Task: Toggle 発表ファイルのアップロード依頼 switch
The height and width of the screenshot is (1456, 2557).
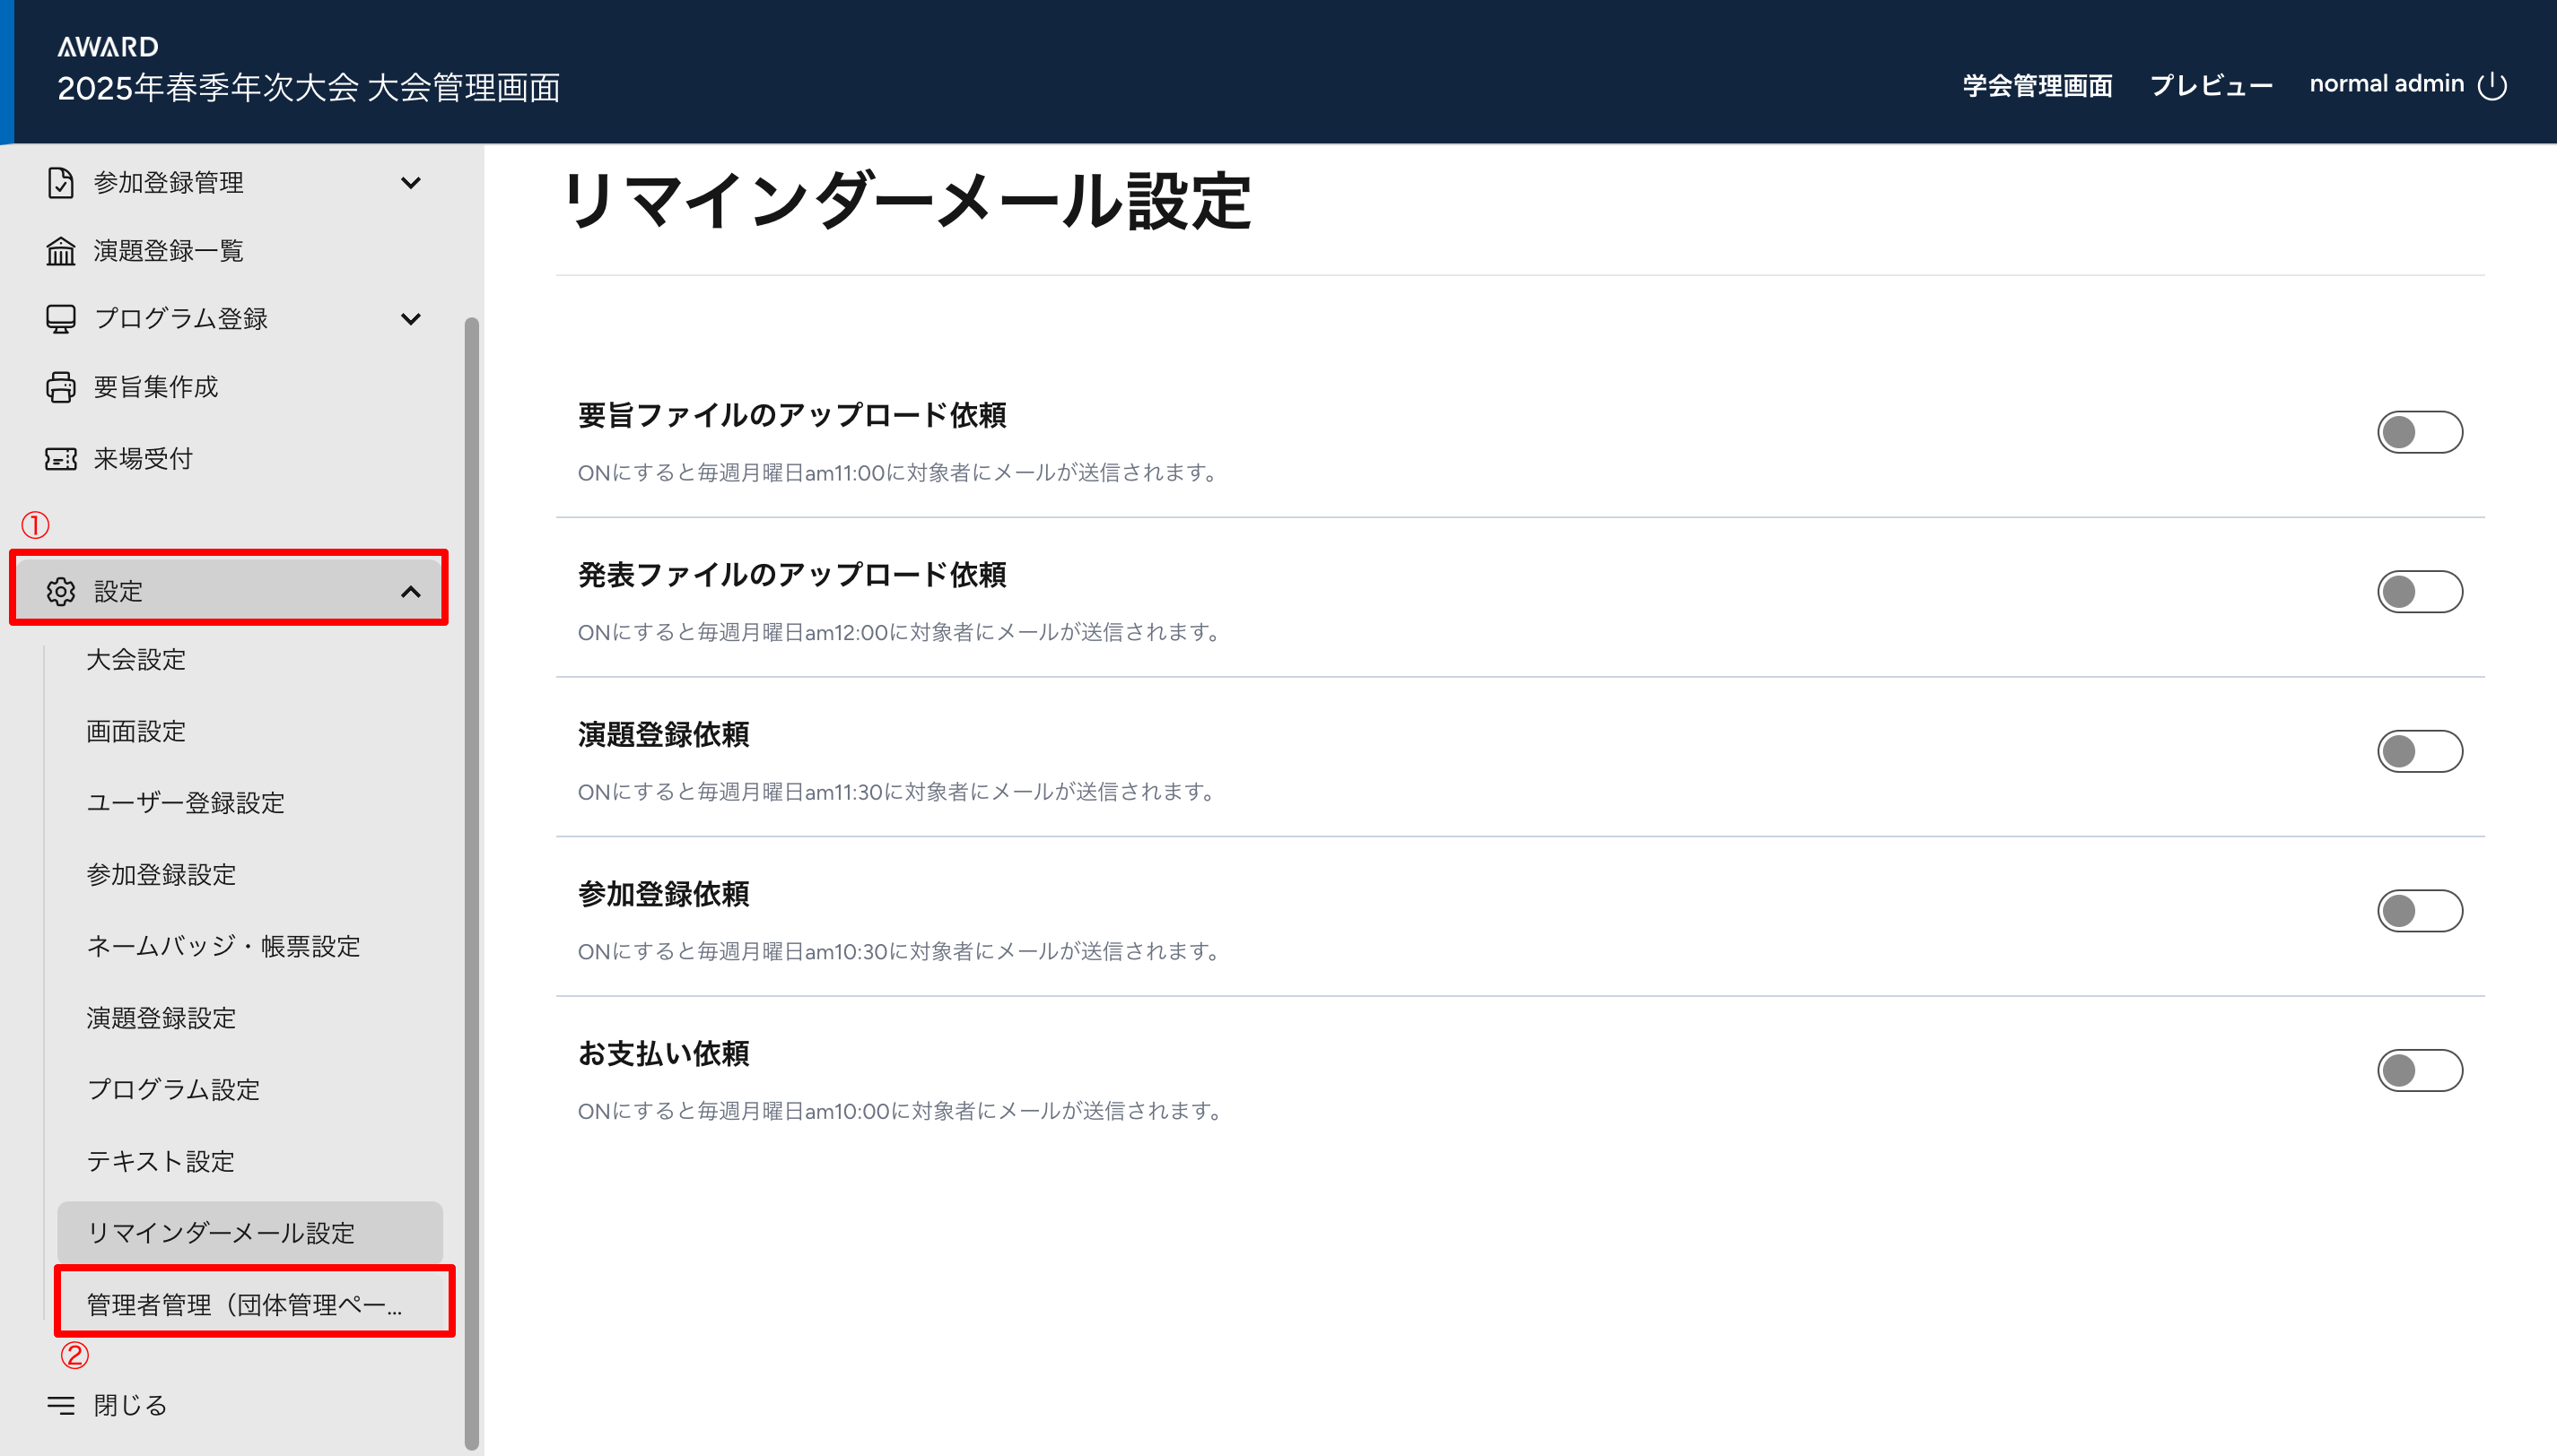Action: click(2419, 592)
